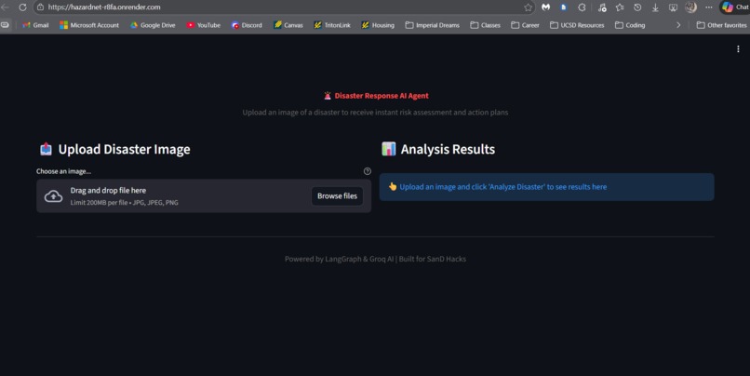Screen dimensions: 750x376
Task: Open the file uploader help tooltip icon
Action: 368,171
